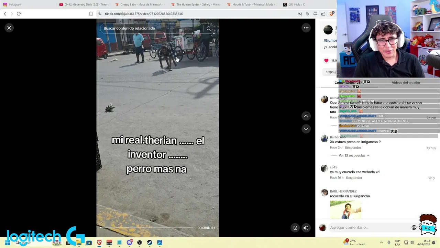The image size is (440, 248).
Task: Reload the page
Action: click(19, 14)
